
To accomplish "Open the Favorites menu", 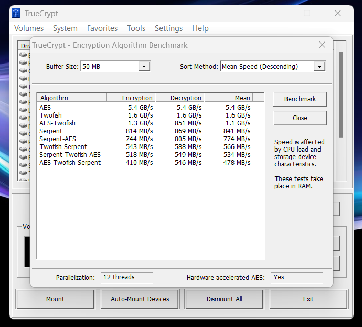I will 102,28.
